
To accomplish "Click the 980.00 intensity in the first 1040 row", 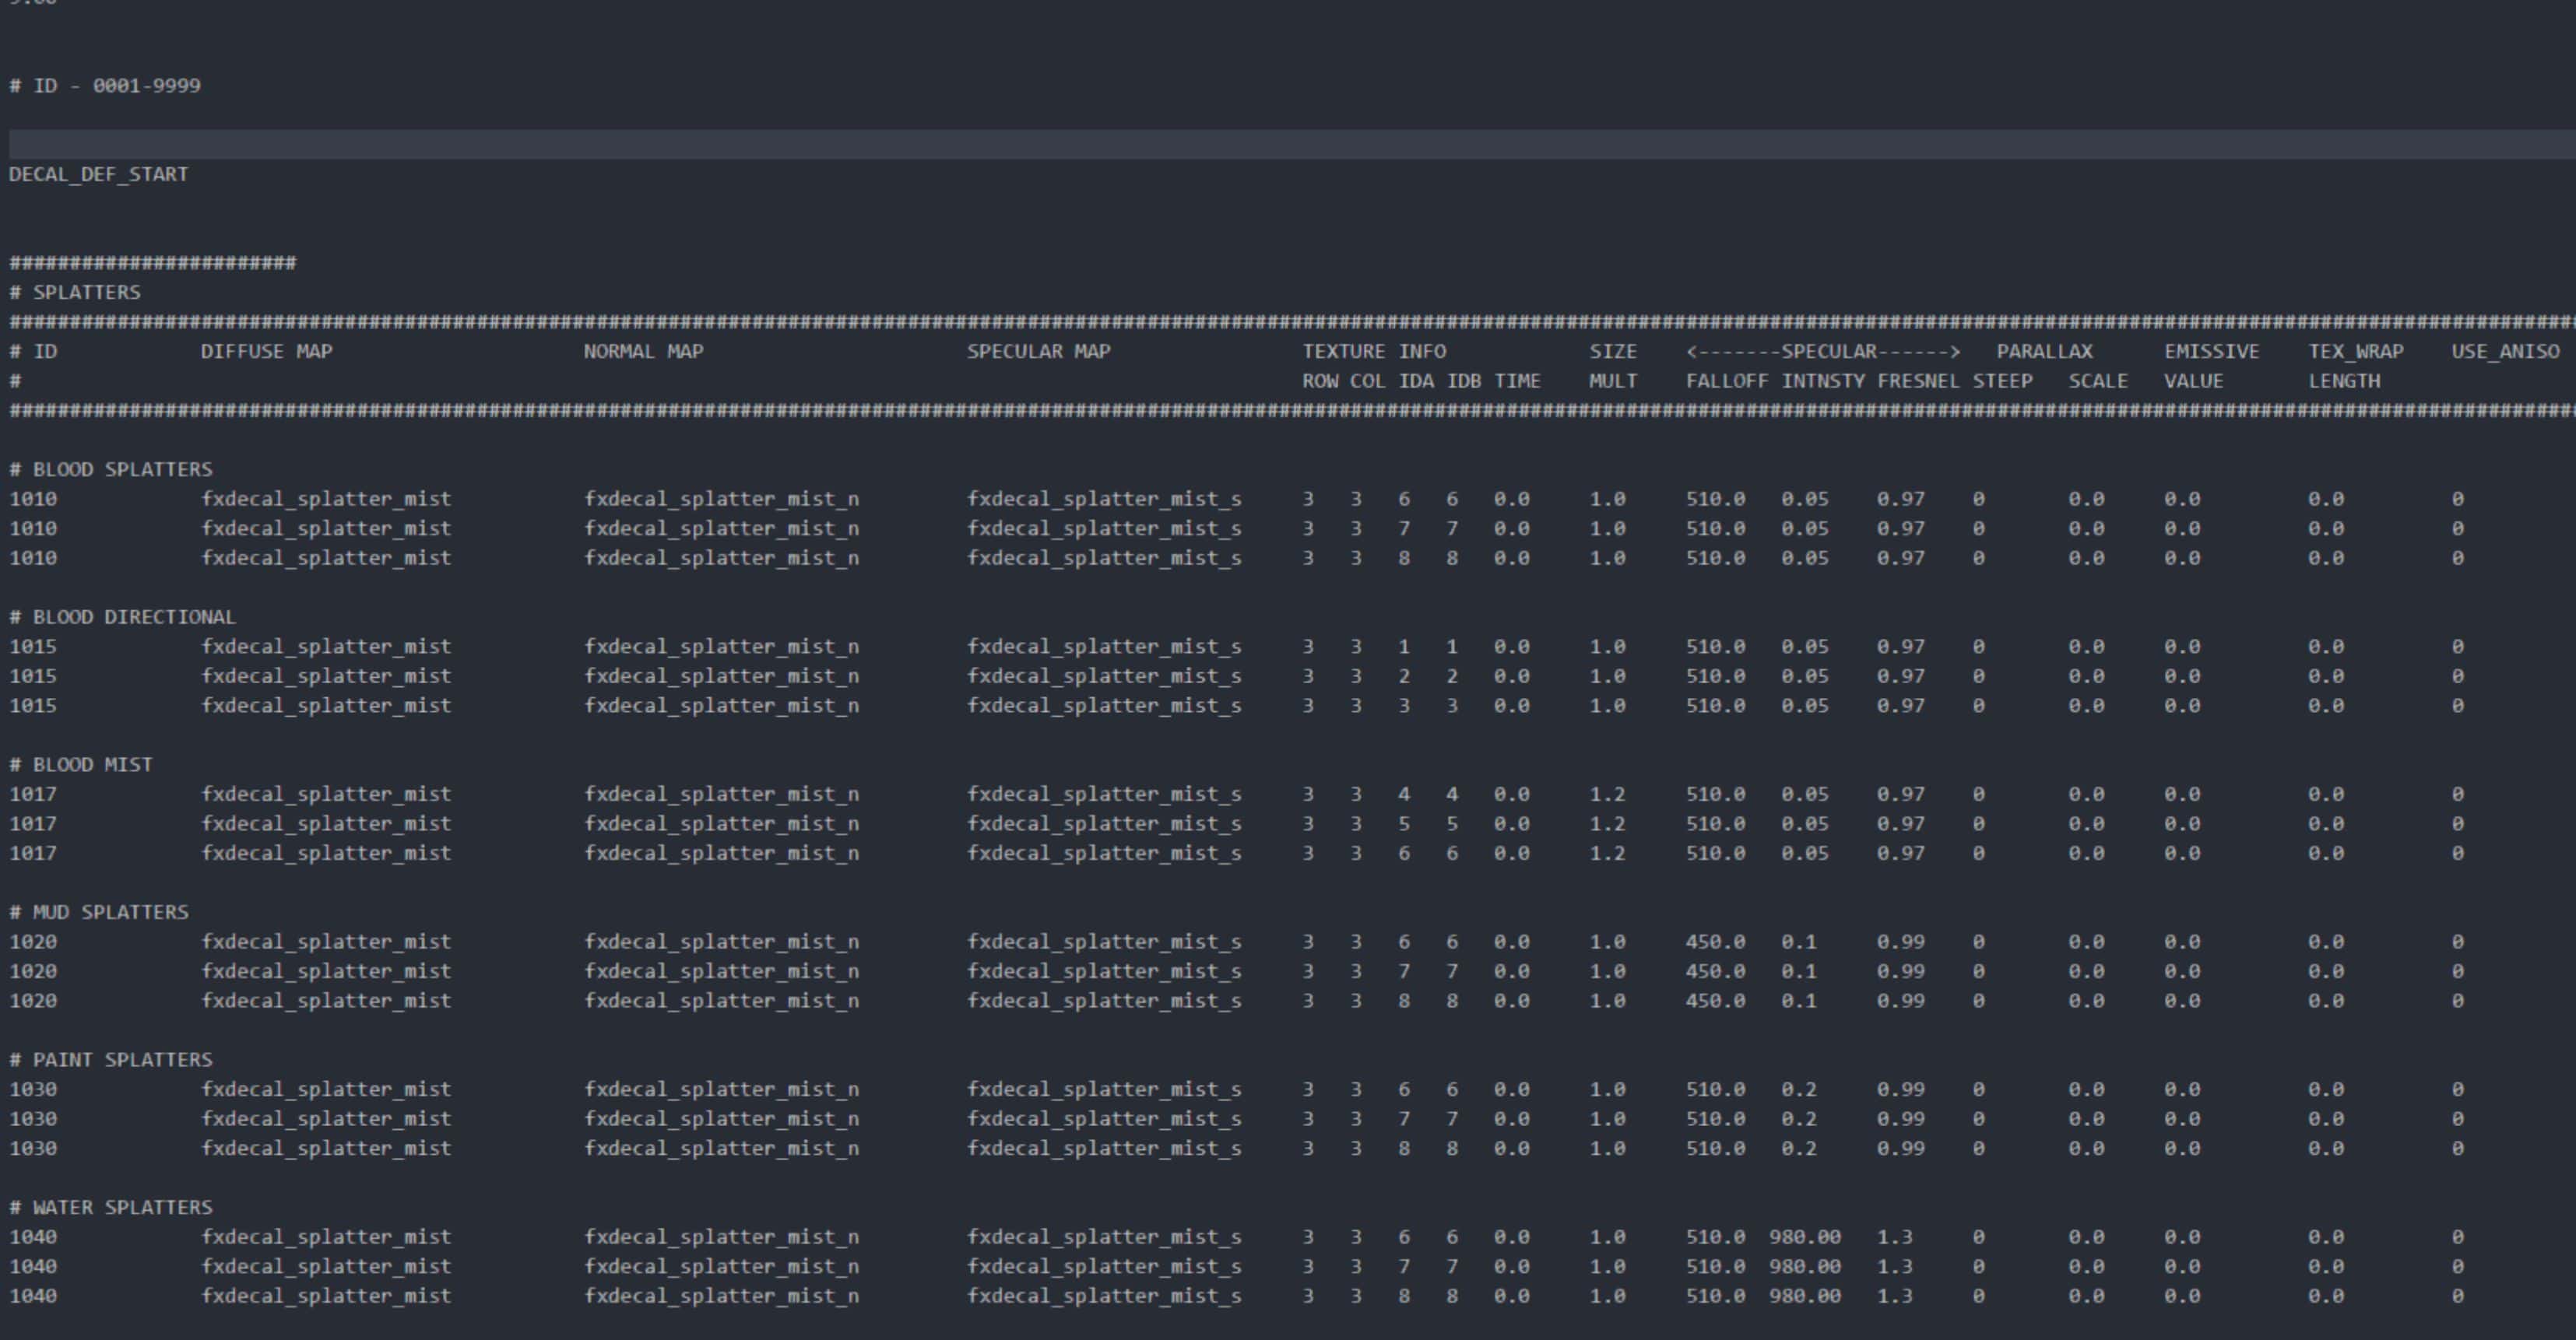I will coord(1804,1237).
